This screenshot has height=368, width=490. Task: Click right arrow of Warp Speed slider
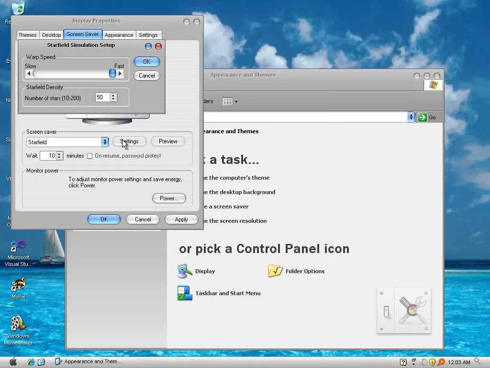pos(120,73)
